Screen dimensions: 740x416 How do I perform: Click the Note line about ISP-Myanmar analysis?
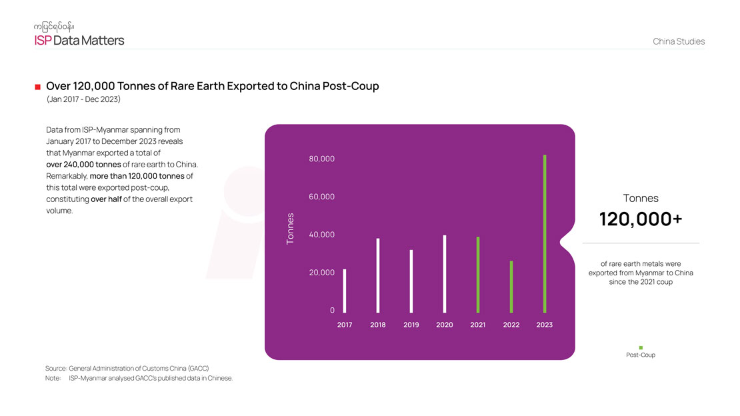click(139, 379)
